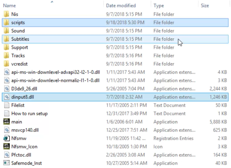
Task: Select the dinput8.dll file name
Action: click(23, 97)
